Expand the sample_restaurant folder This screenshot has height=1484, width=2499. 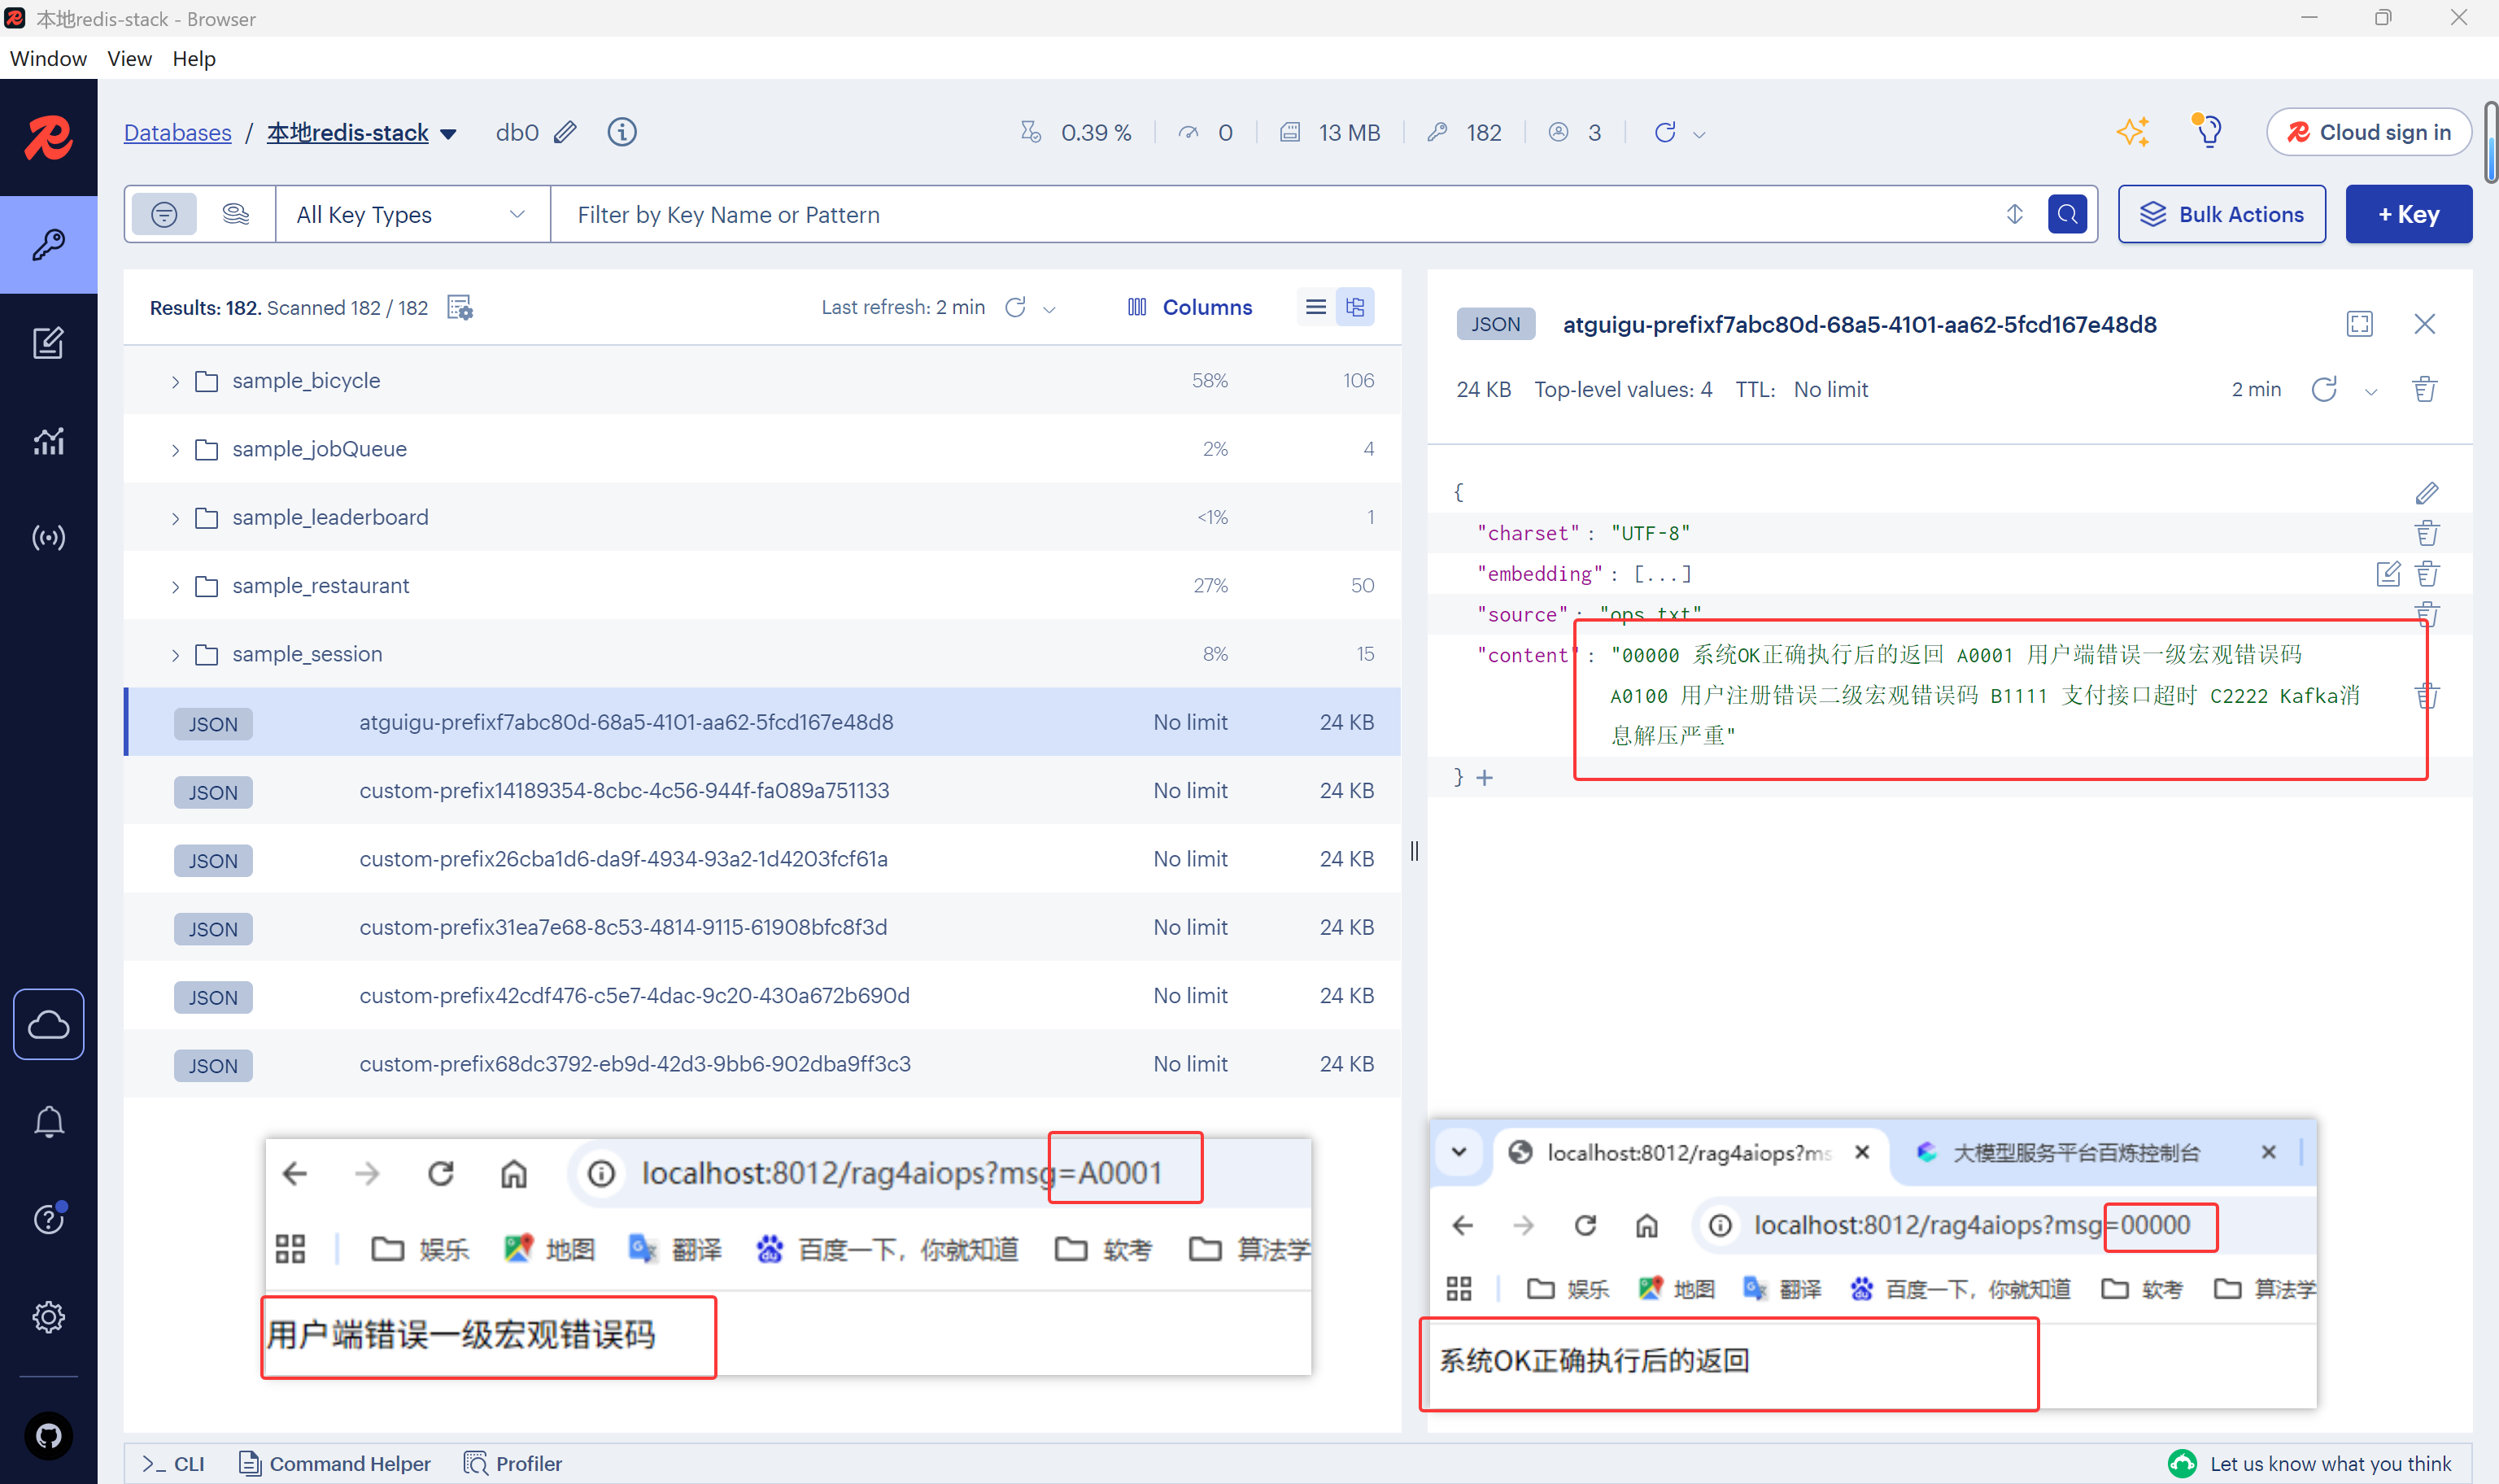pyautogui.click(x=175, y=586)
